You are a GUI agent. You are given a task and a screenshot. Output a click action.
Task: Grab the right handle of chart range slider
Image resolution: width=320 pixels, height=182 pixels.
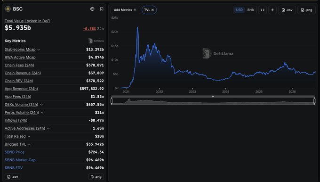click(314, 101)
